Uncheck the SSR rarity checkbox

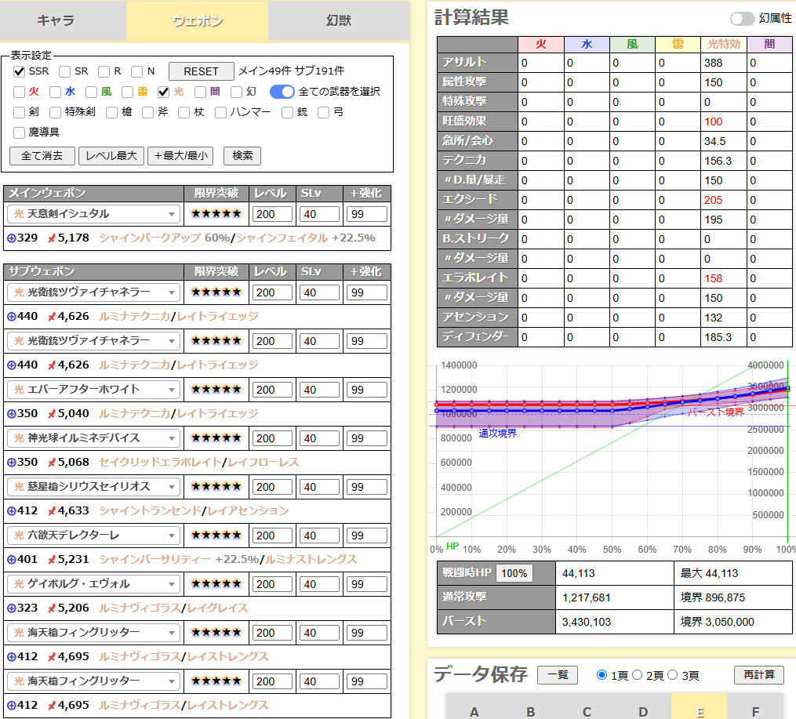pyautogui.click(x=20, y=71)
